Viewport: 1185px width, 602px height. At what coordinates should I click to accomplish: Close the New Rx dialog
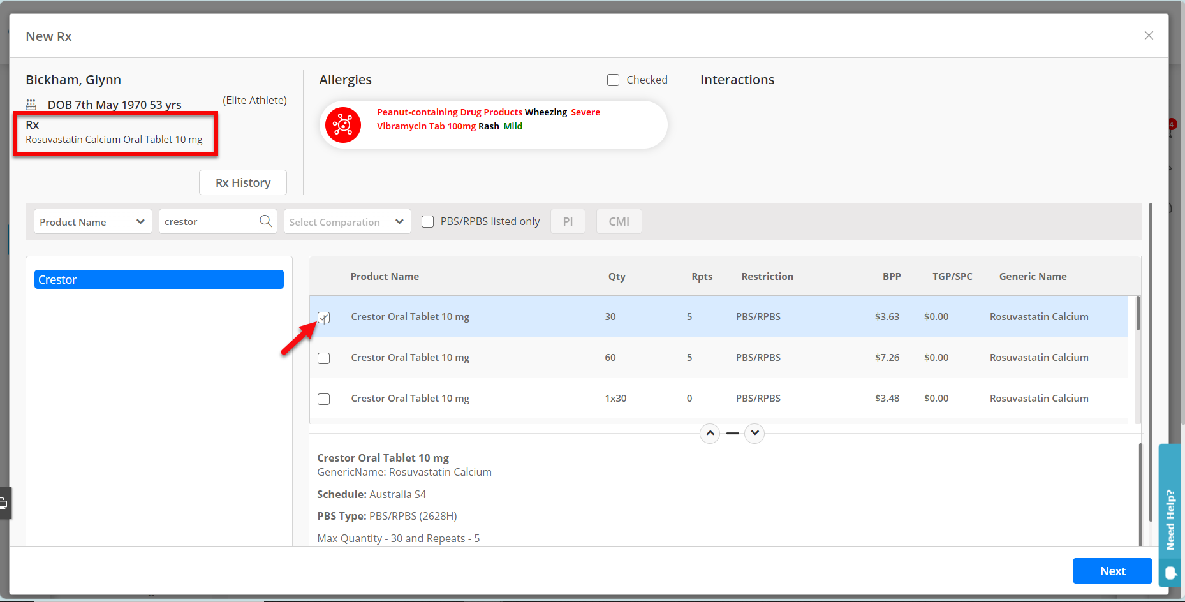point(1149,36)
